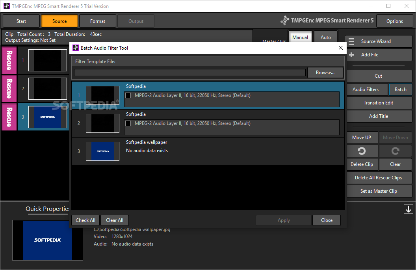This screenshot has width=416, height=270.
Task: Click the Rescue tag on clip 2
Action: (9, 88)
